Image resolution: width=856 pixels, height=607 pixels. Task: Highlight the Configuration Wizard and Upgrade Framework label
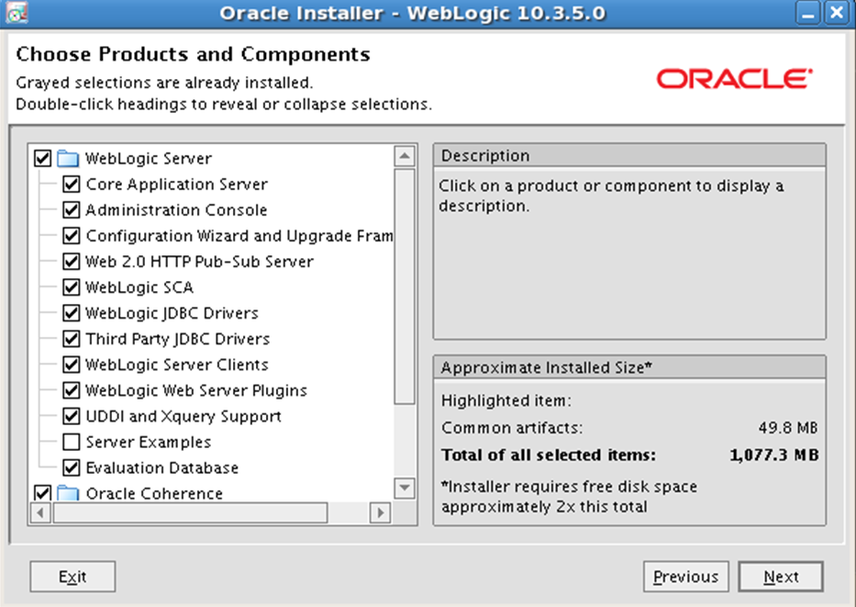point(239,235)
